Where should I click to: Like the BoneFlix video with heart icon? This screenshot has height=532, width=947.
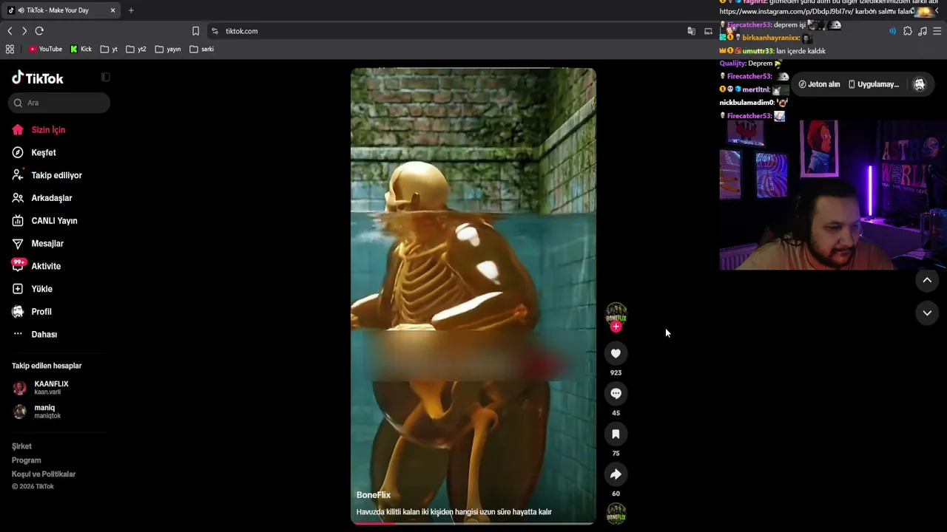click(x=616, y=353)
